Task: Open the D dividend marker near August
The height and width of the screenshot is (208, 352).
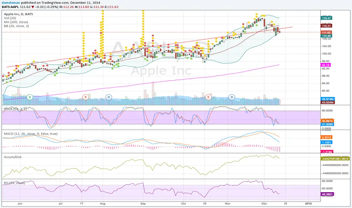Action: pos(109,97)
